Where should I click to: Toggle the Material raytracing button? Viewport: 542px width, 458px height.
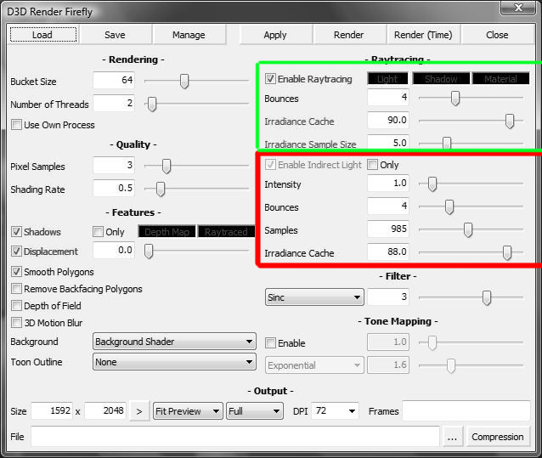tap(500, 79)
